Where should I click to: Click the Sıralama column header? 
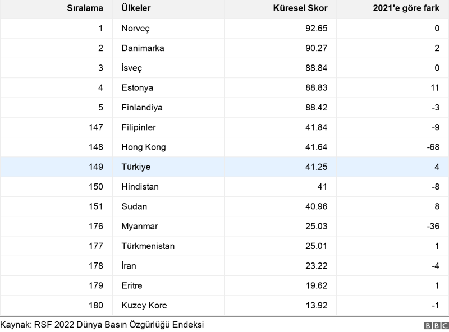(x=85, y=9)
